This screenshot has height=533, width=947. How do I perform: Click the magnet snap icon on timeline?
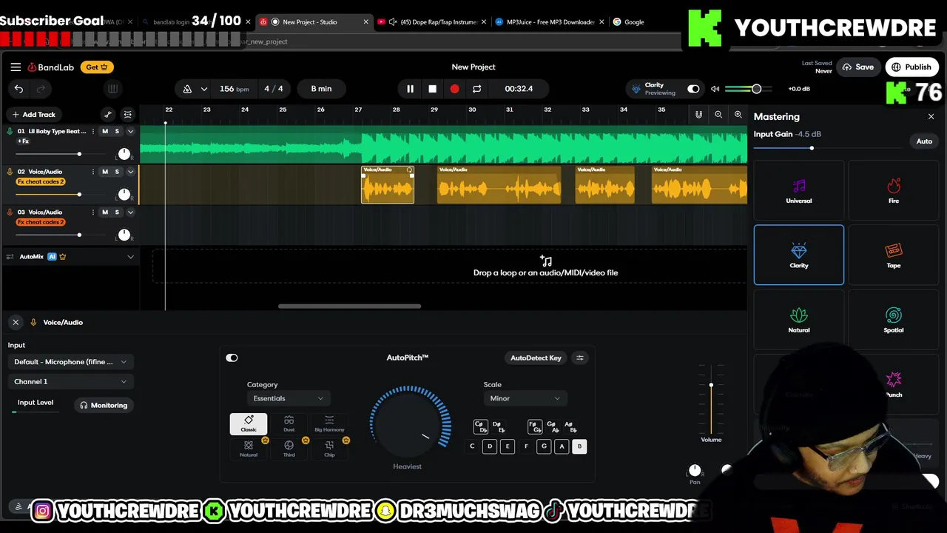[x=698, y=114]
